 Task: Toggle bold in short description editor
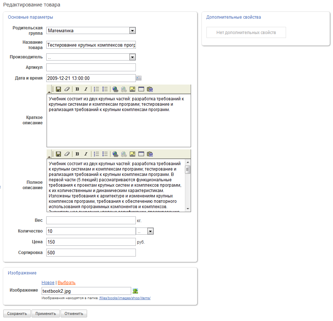(x=77, y=89)
